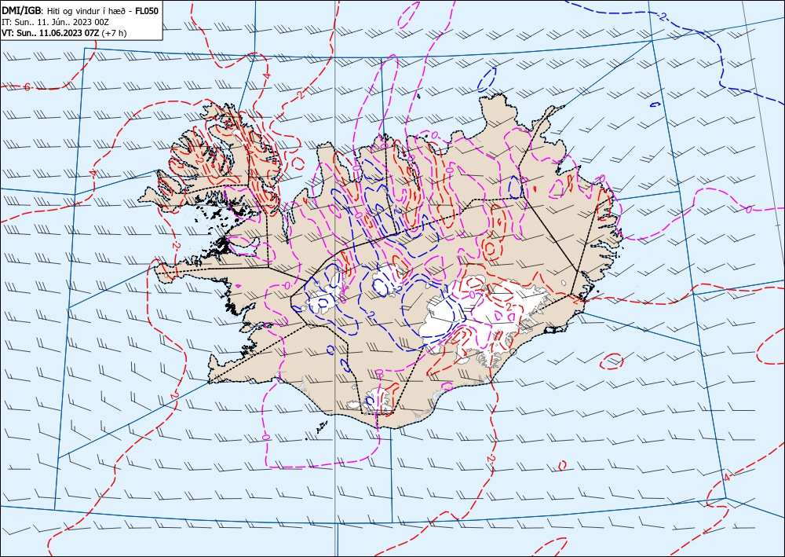Click the '(+7 h)' forecast offset text
This screenshot has width=785, height=557.
pos(115,33)
